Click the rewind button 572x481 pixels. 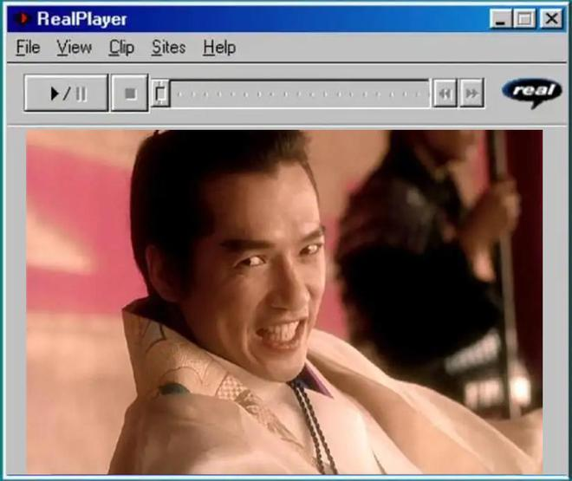pyautogui.click(x=445, y=94)
